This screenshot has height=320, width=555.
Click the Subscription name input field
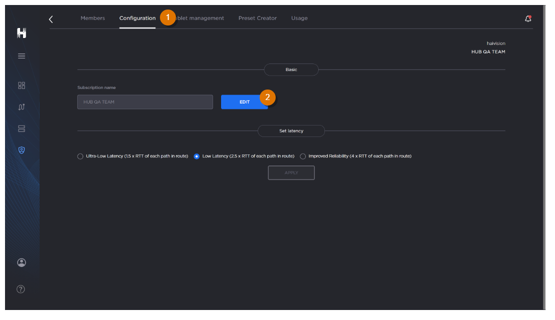145,102
